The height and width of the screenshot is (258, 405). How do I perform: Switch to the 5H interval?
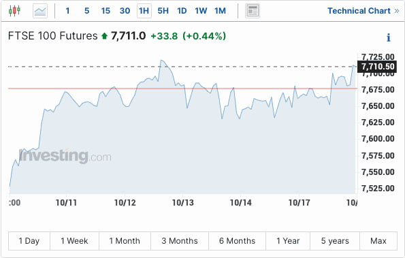(x=163, y=11)
